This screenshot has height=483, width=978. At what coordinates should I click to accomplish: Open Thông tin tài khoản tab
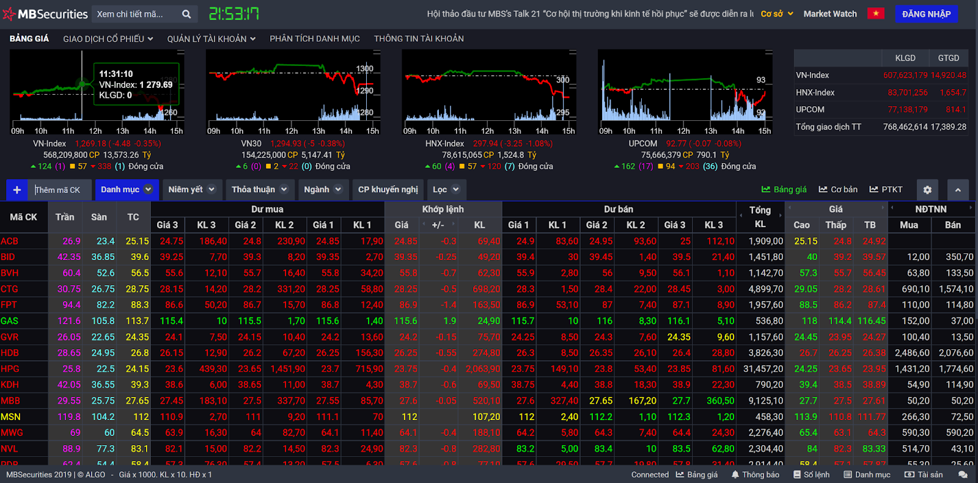[419, 38]
